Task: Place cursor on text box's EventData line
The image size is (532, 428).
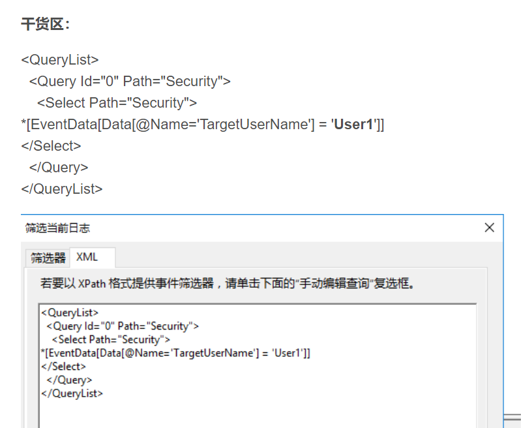Action: click(175, 353)
